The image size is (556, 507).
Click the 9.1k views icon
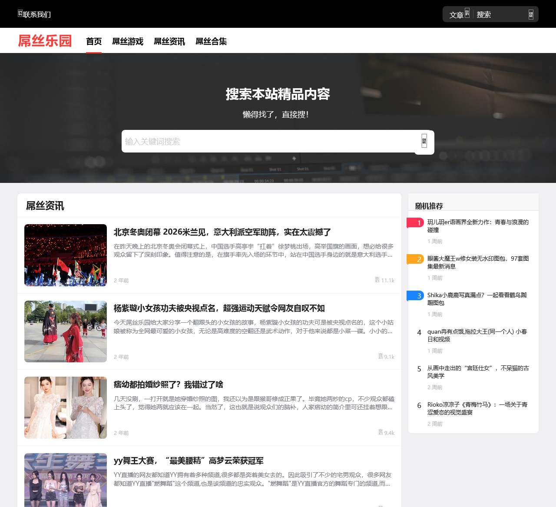click(x=381, y=356)
